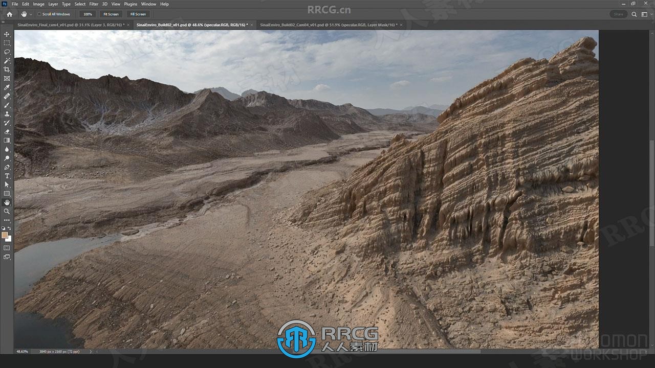
Task: Open the View menu
Action: click(x=116, y=4)
